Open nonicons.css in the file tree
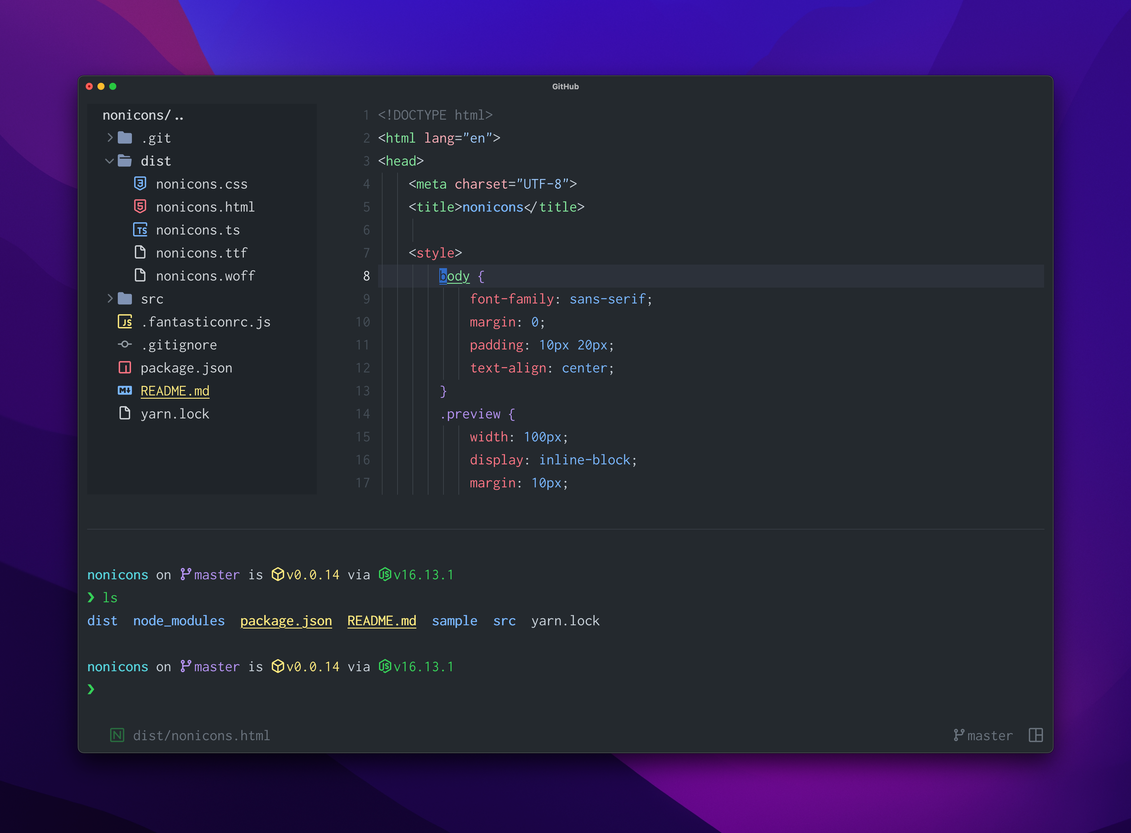Viewport: 1131px width, 833px height. [201, 184]
